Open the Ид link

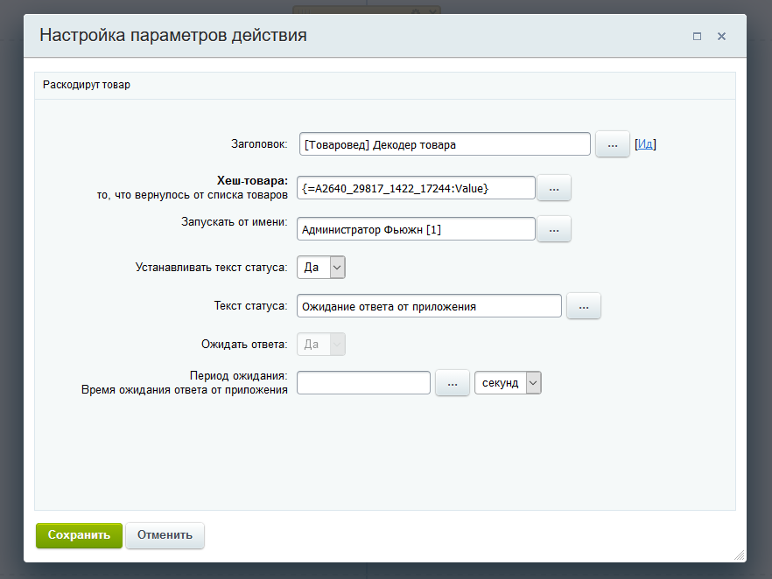(645, 144)
